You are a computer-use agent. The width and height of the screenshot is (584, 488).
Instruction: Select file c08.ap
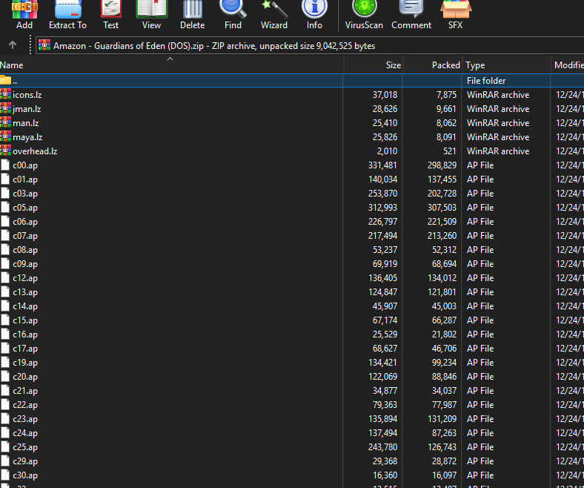tap(25, 250)
